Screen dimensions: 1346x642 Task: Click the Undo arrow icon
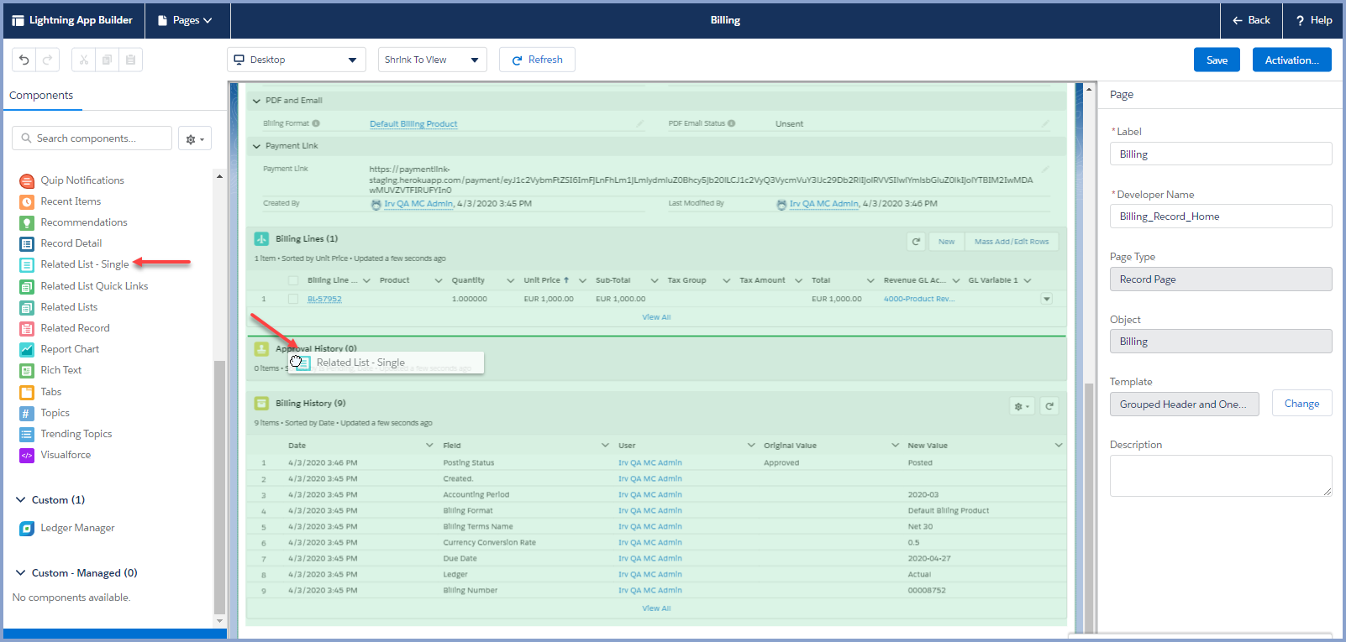click(24, 60)
